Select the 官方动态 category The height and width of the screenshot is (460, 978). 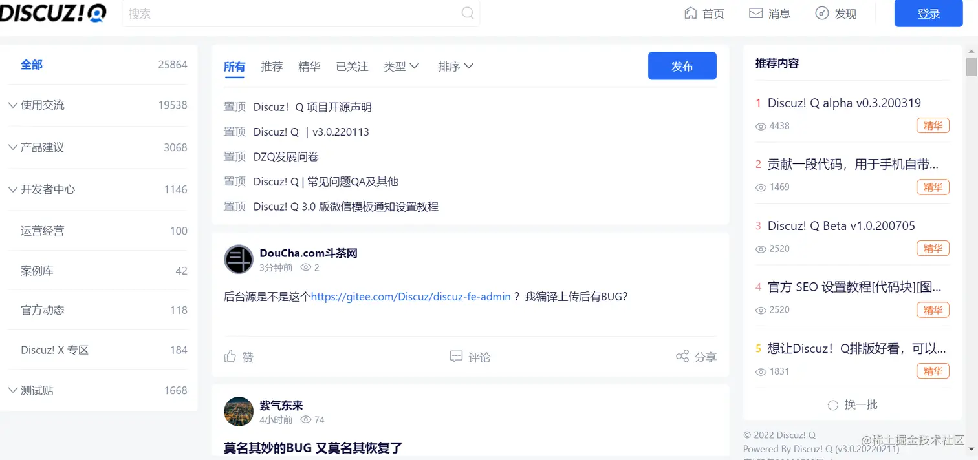pyautogui.click(x=43, y=310)
